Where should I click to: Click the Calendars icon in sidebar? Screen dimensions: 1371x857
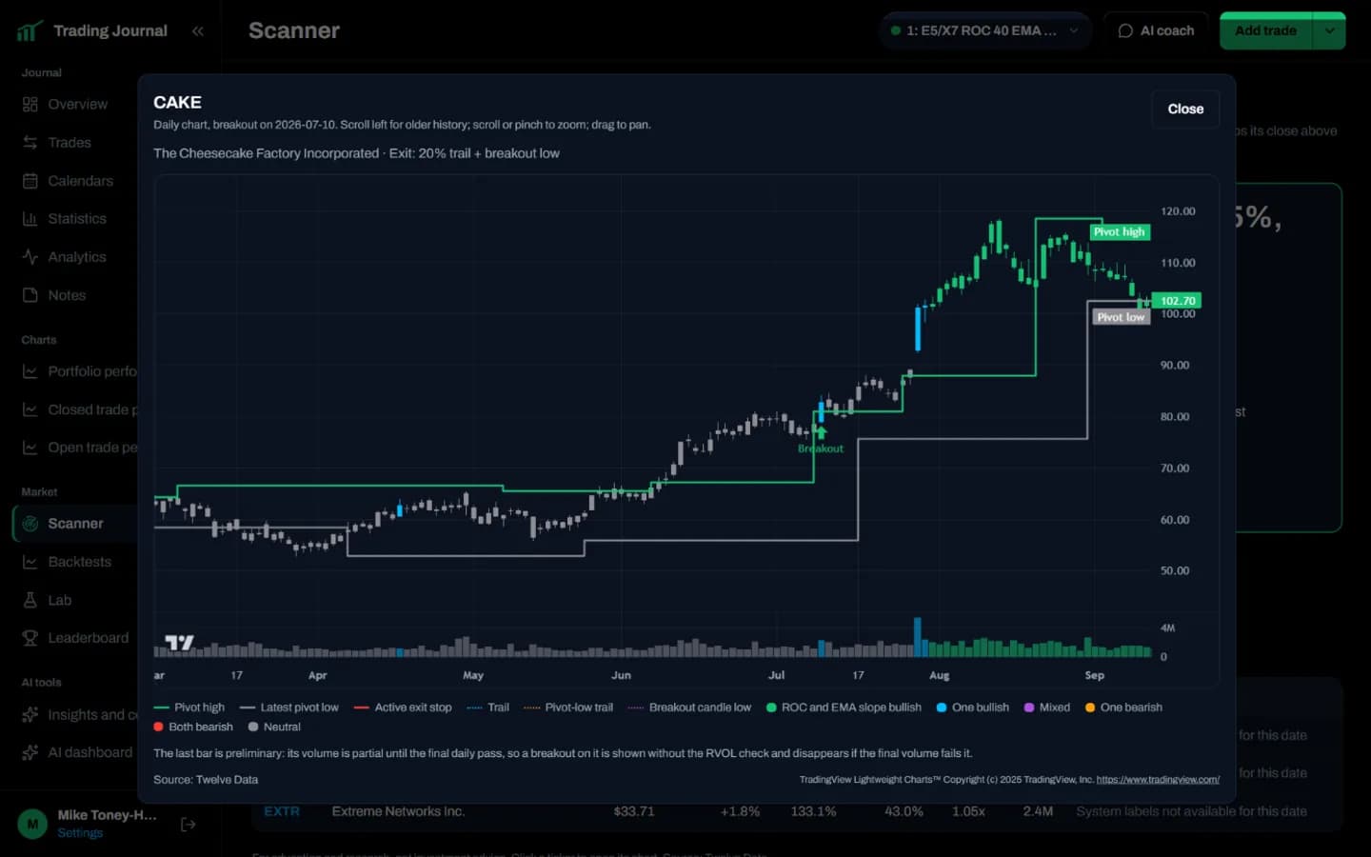[30, 181]
